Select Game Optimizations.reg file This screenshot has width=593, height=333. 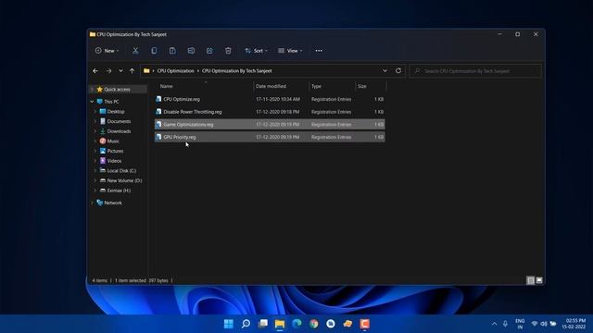coord(270,124)
